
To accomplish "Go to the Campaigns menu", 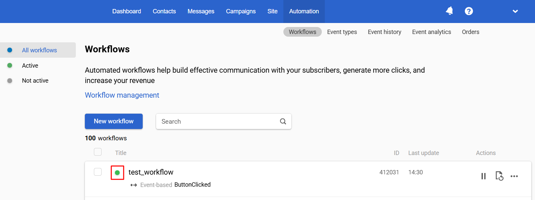I will click(x=241, y=11).
